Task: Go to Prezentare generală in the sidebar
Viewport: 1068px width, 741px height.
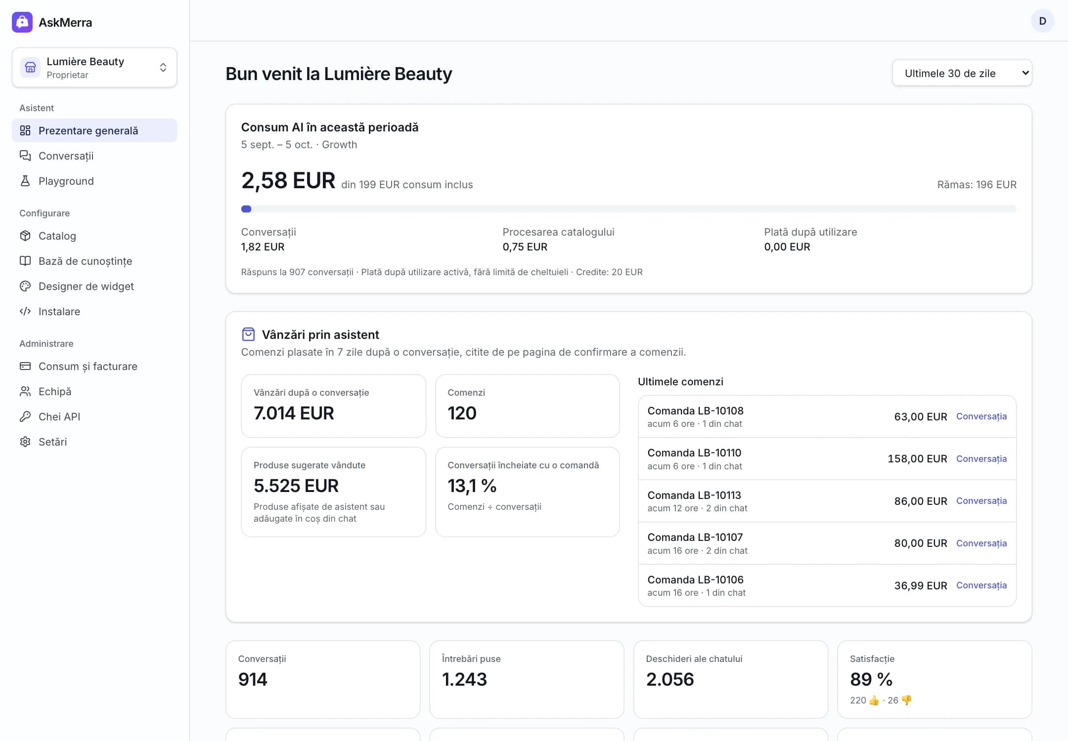Action: coord(94,130)
